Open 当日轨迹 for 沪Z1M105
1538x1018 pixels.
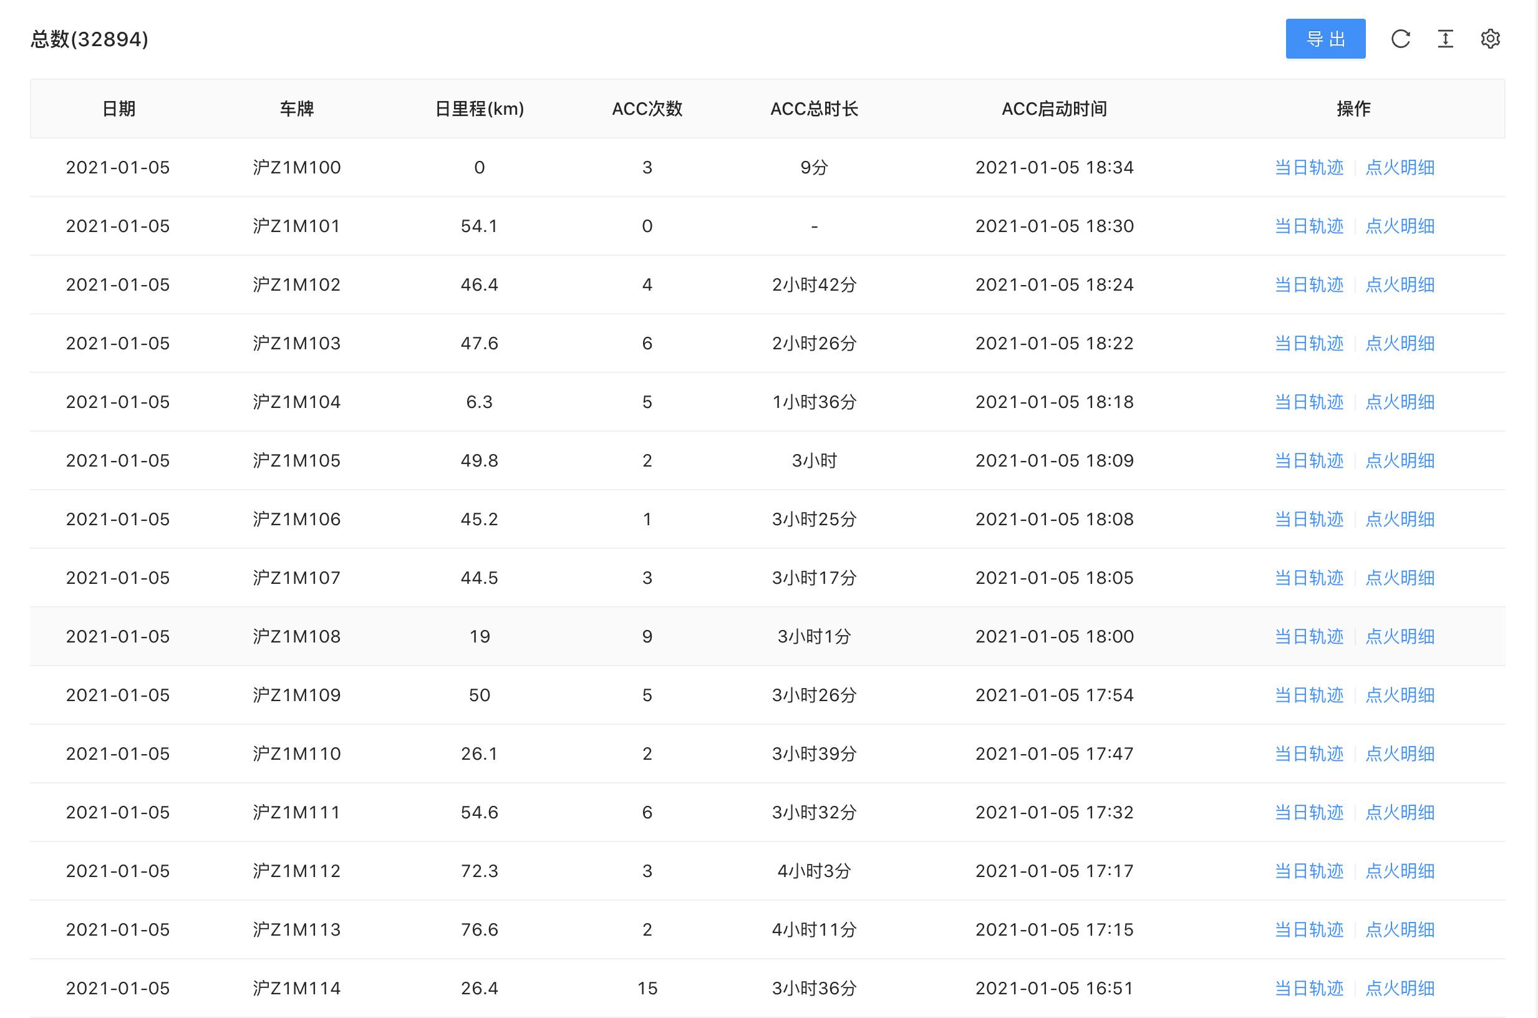[x=1308, y=461]
